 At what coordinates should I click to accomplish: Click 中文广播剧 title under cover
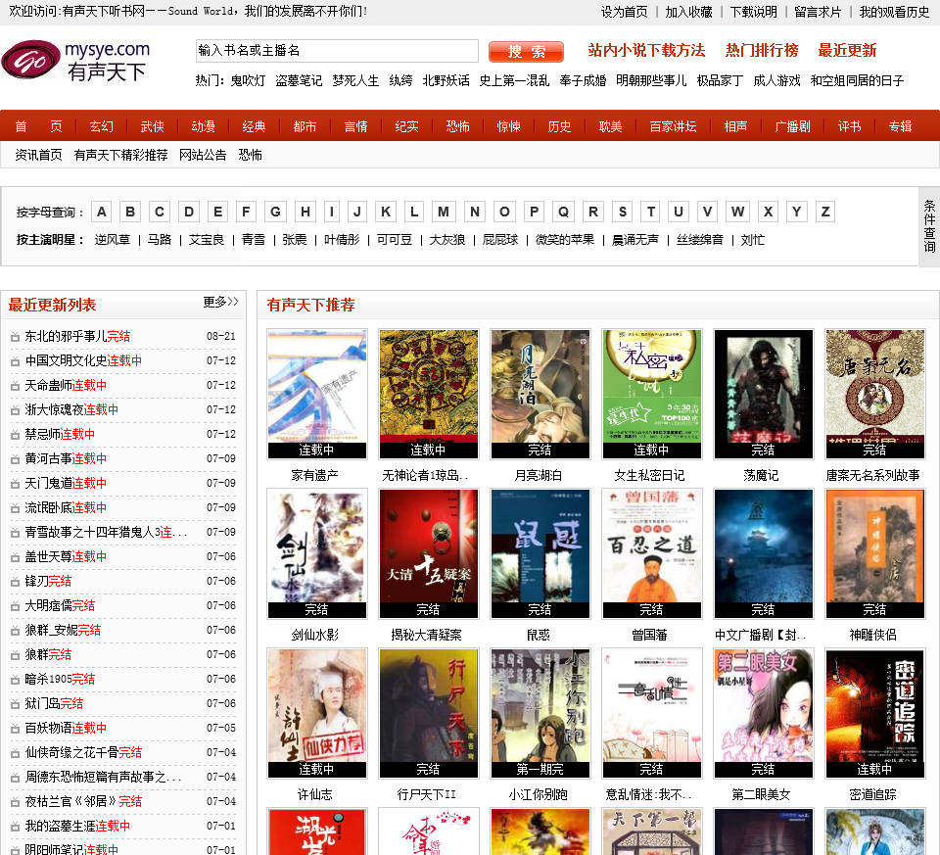point(762,635)
